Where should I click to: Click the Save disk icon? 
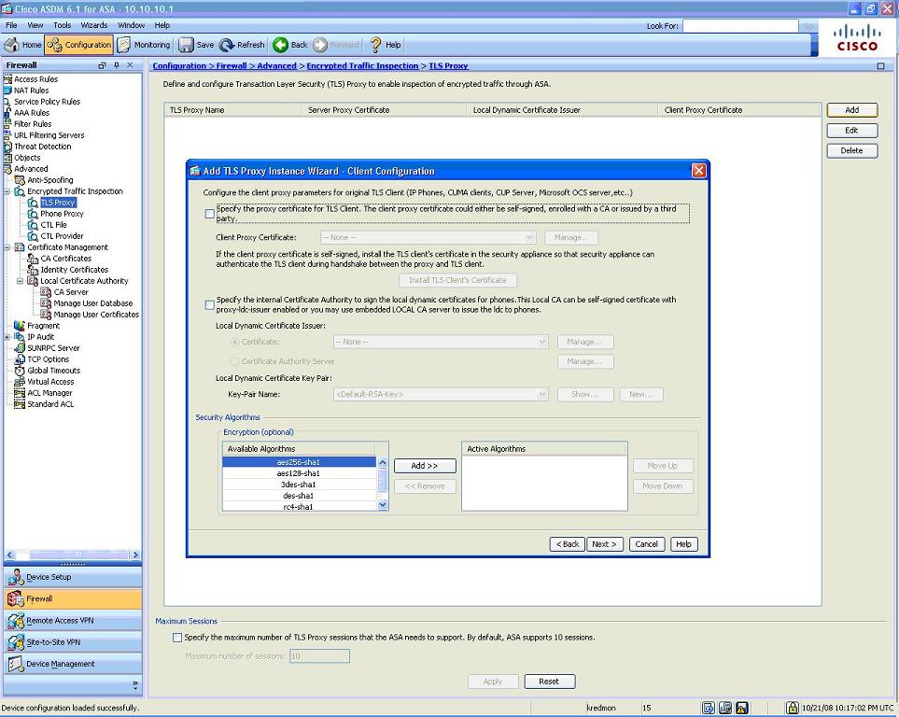pyautogui.click(x=186, y=45)
